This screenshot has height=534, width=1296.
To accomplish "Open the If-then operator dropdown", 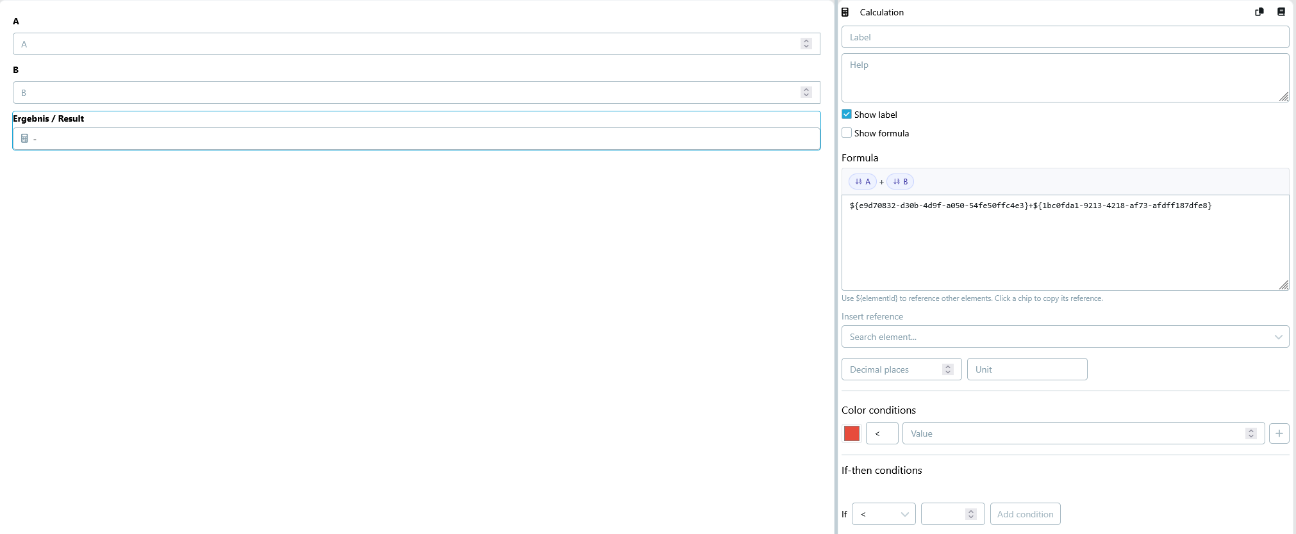I will (884, 514).
